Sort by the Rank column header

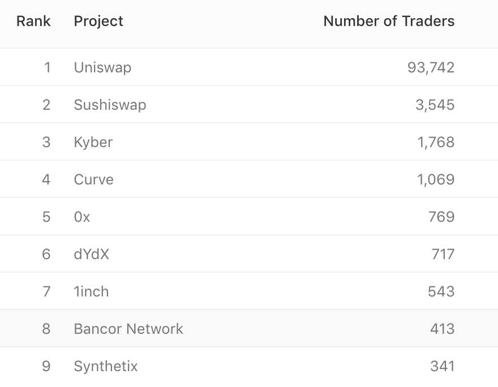(x=33, y=21)
